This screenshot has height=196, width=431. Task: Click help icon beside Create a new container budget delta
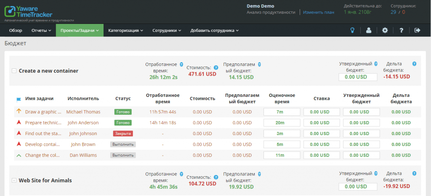(x=414, y=64)
